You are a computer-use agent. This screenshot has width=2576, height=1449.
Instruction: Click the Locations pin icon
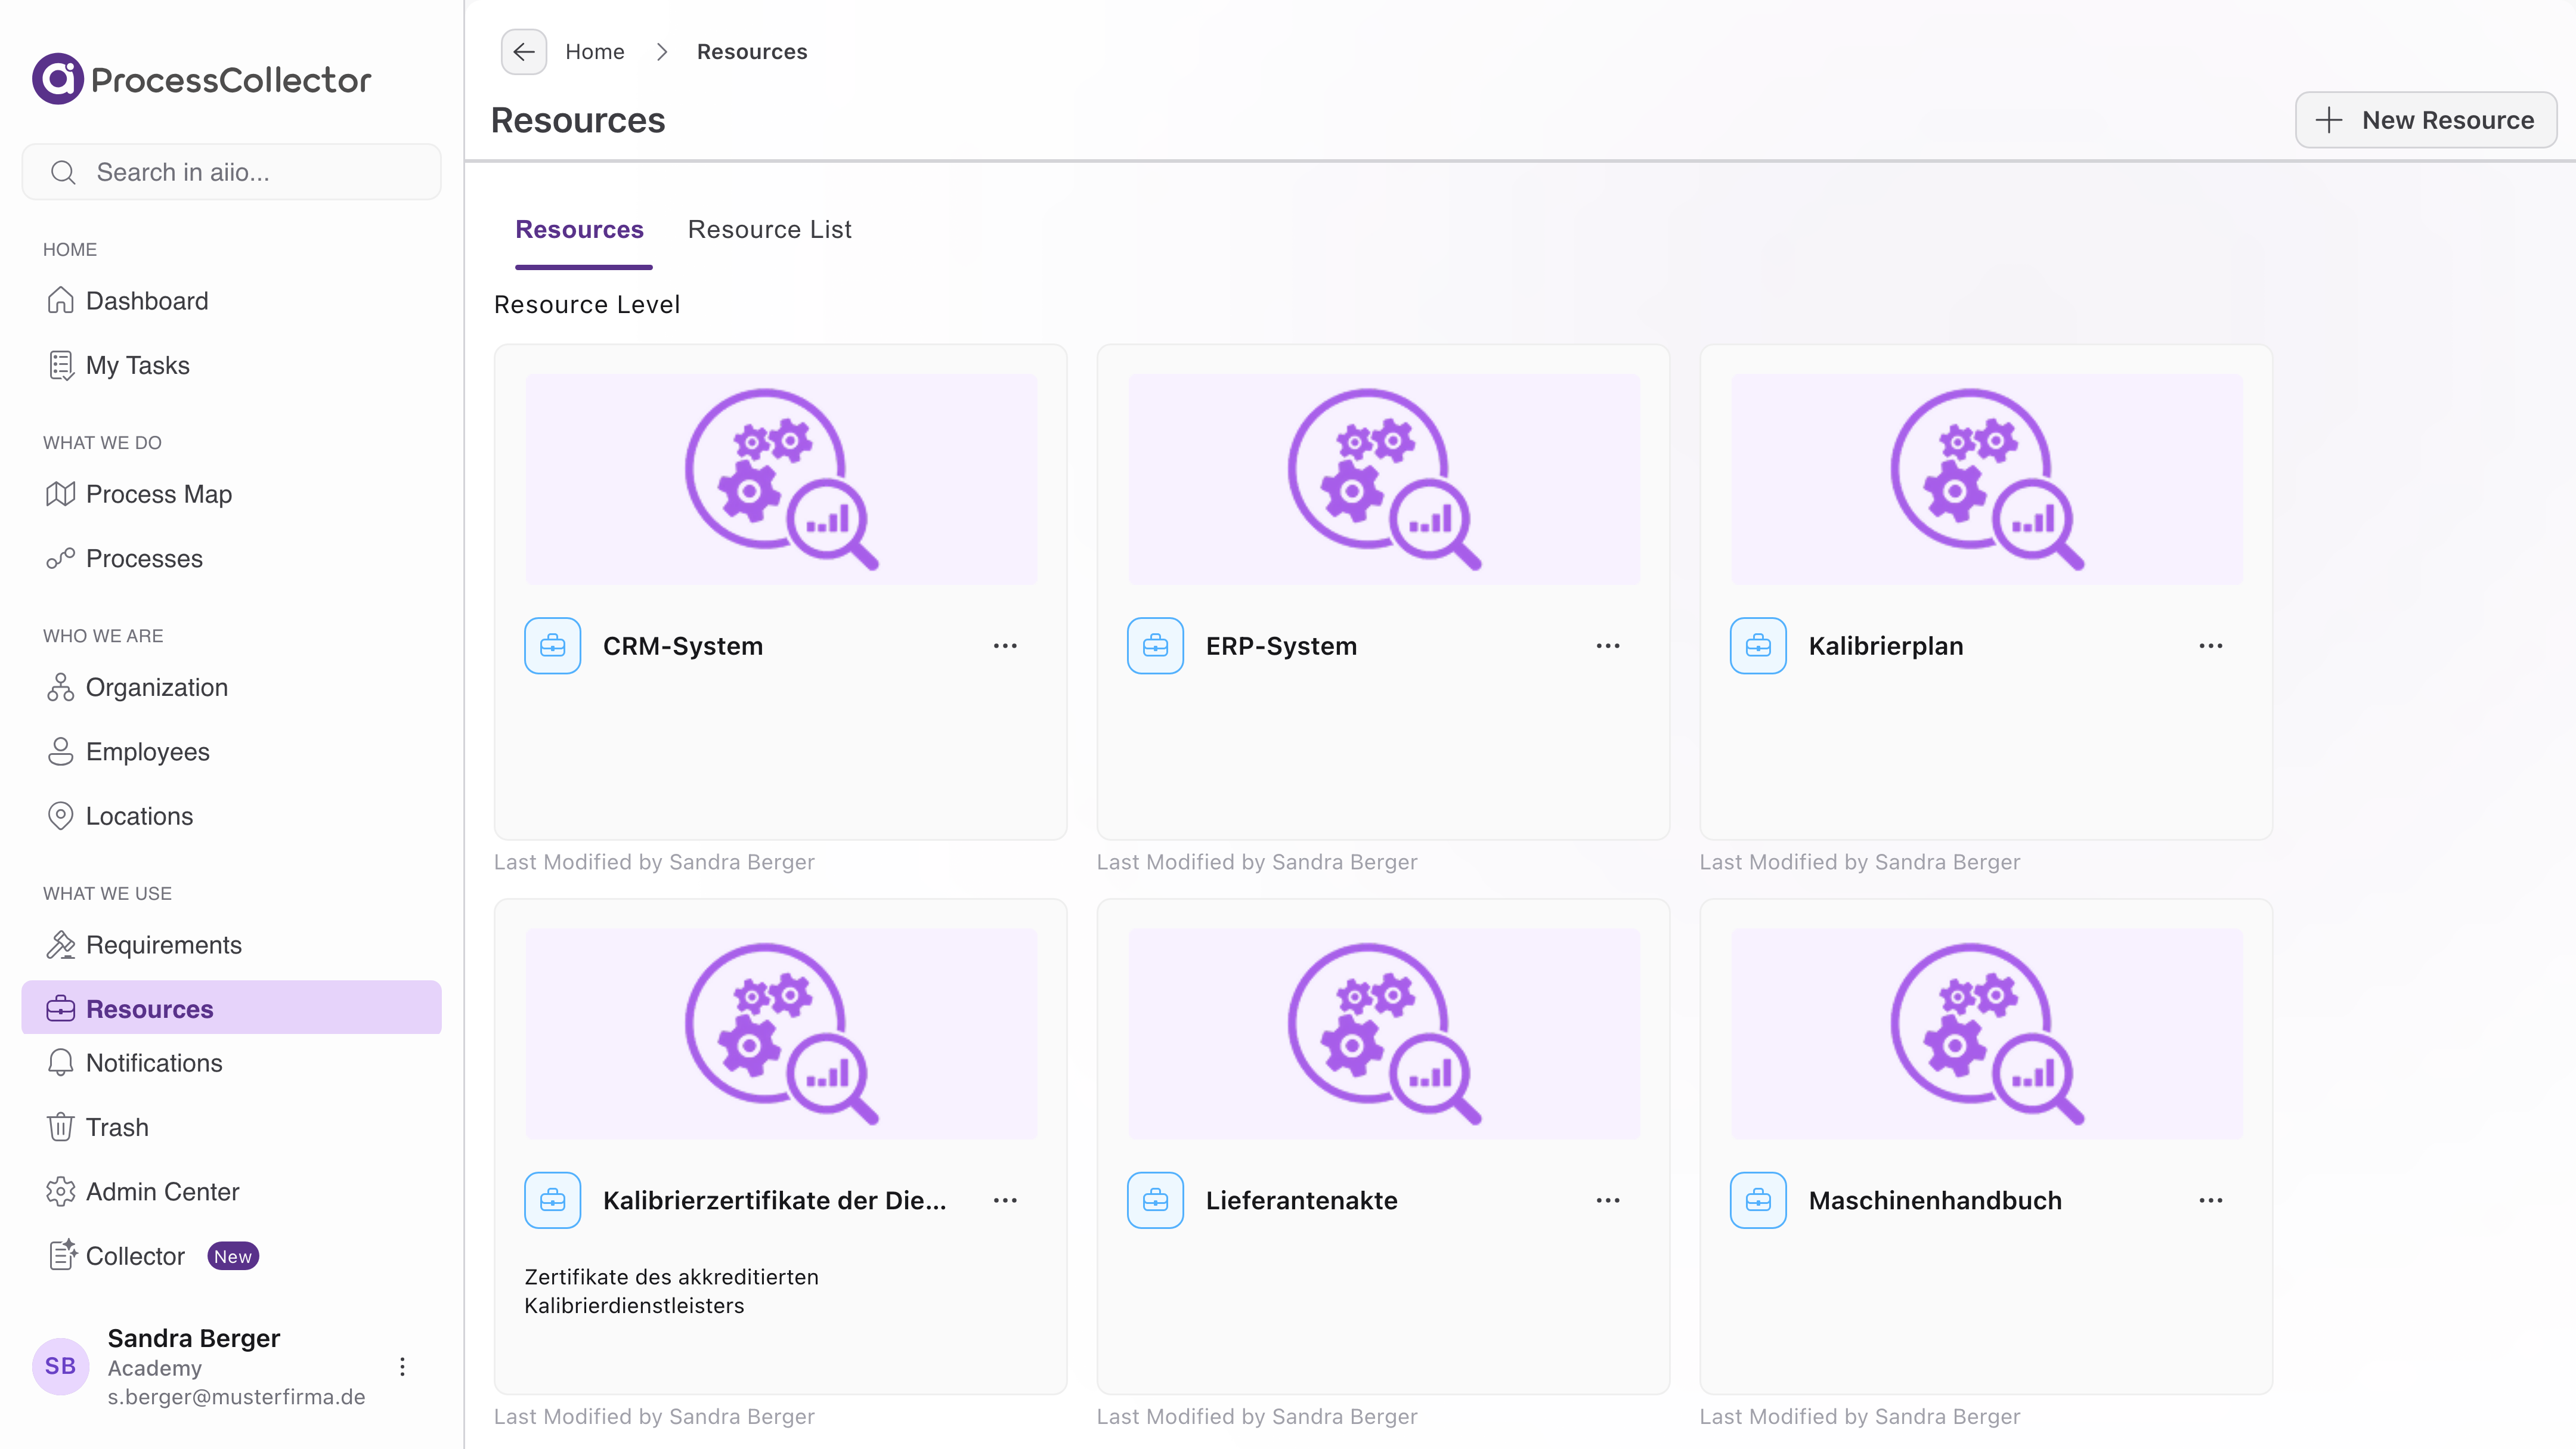60,816
